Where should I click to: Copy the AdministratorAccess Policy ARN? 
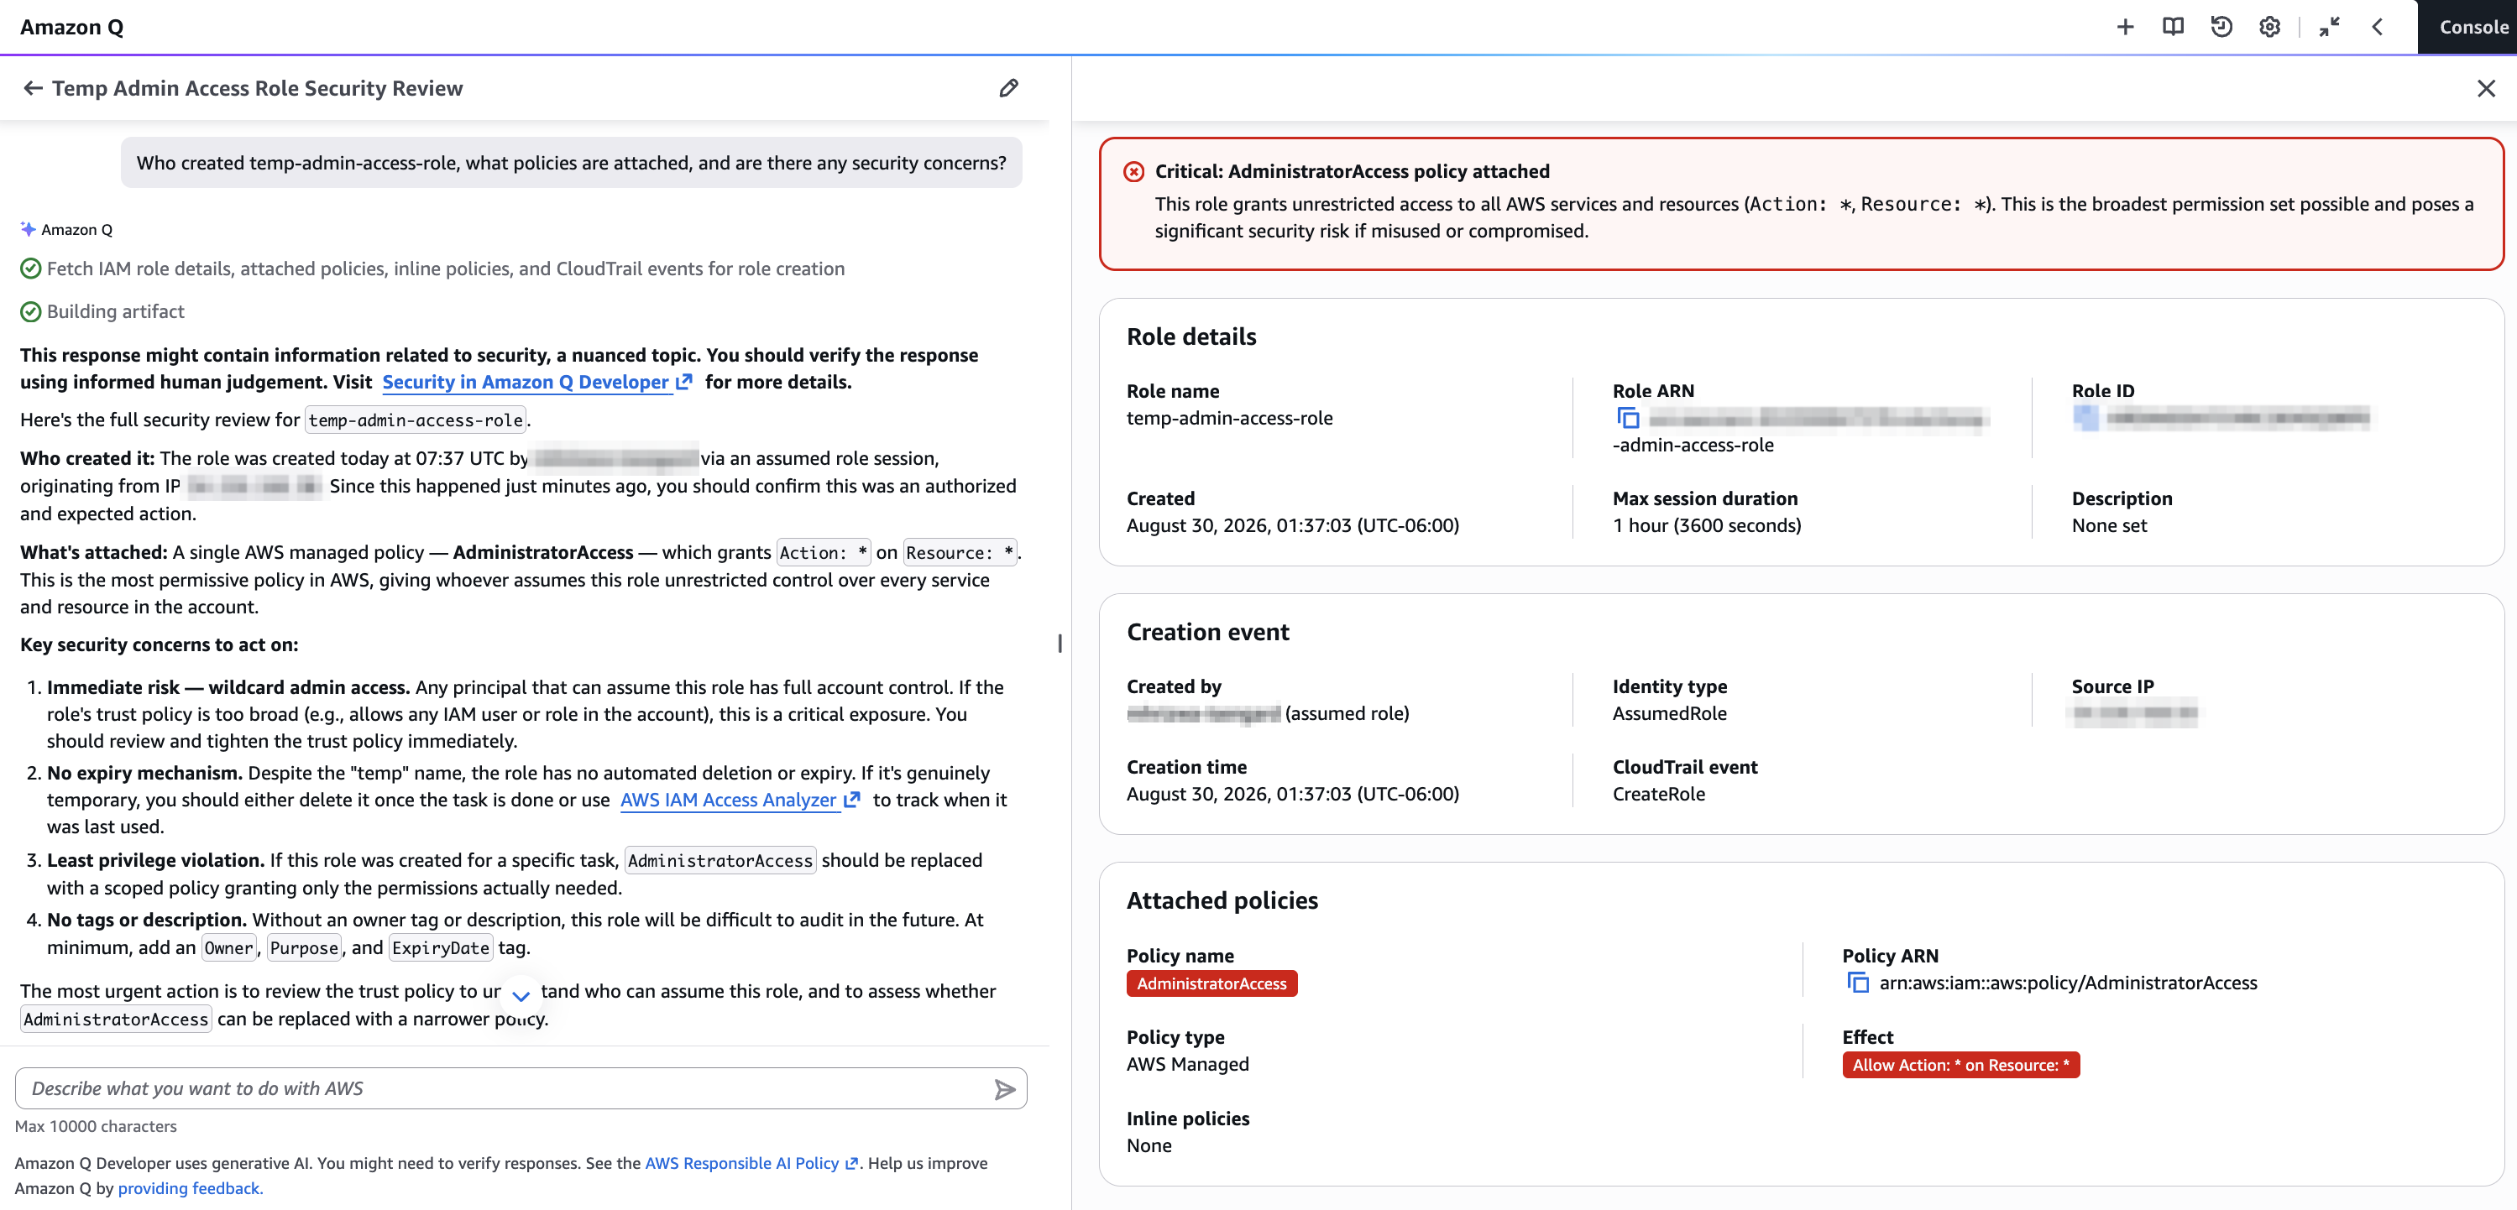click(x=1857, y=983)
